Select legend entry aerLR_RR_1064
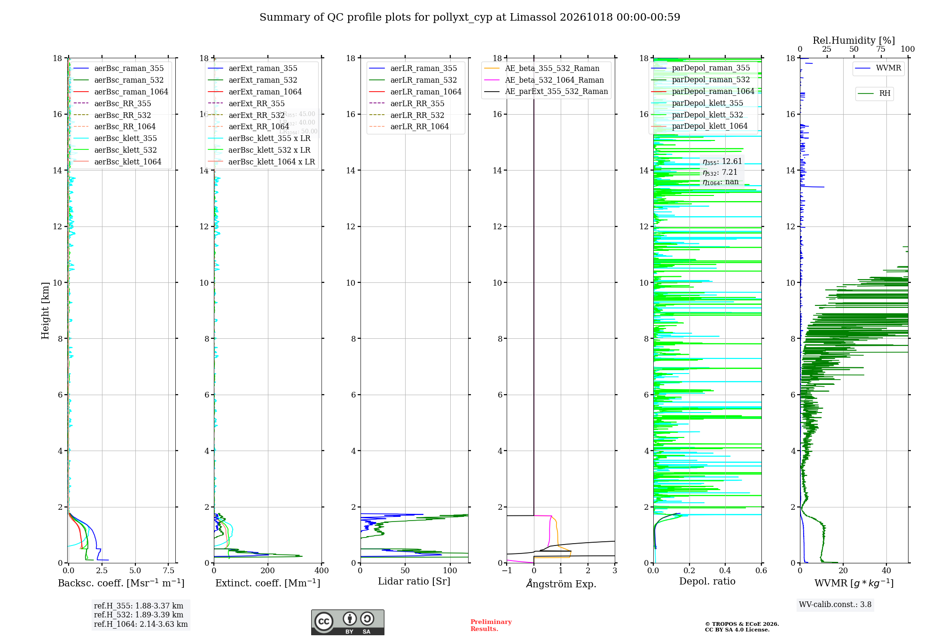Viewport: 940px width, 639px height. point(409,127)
